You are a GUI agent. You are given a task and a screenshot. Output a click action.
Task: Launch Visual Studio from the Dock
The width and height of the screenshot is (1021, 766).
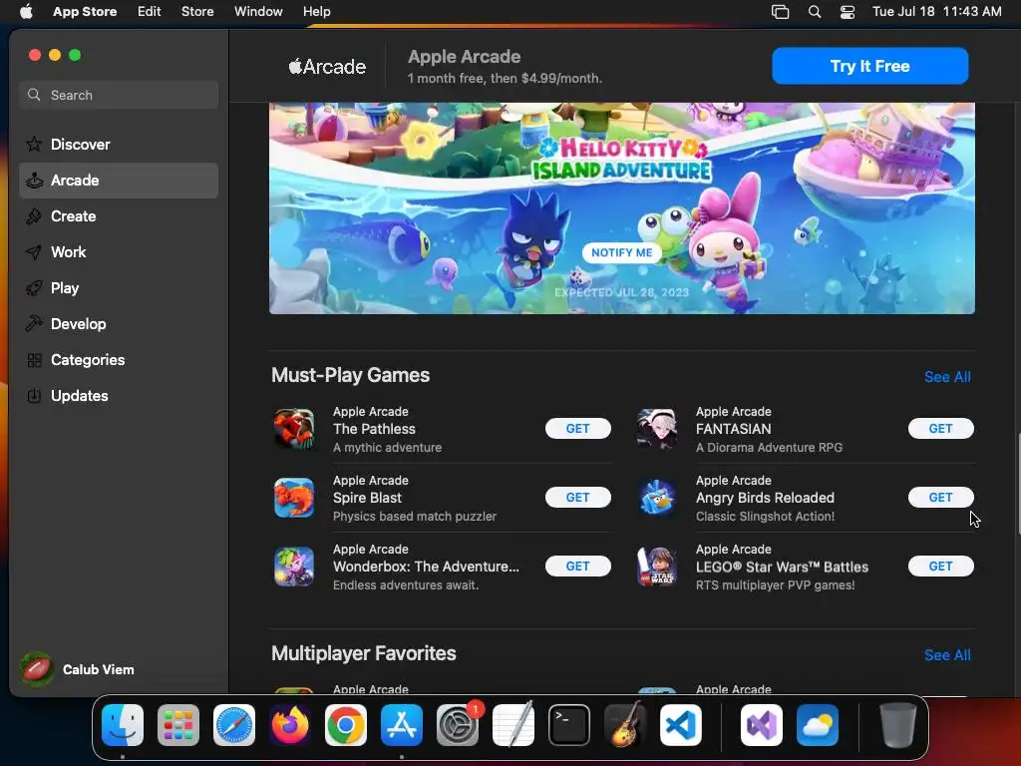pos(762,725)
